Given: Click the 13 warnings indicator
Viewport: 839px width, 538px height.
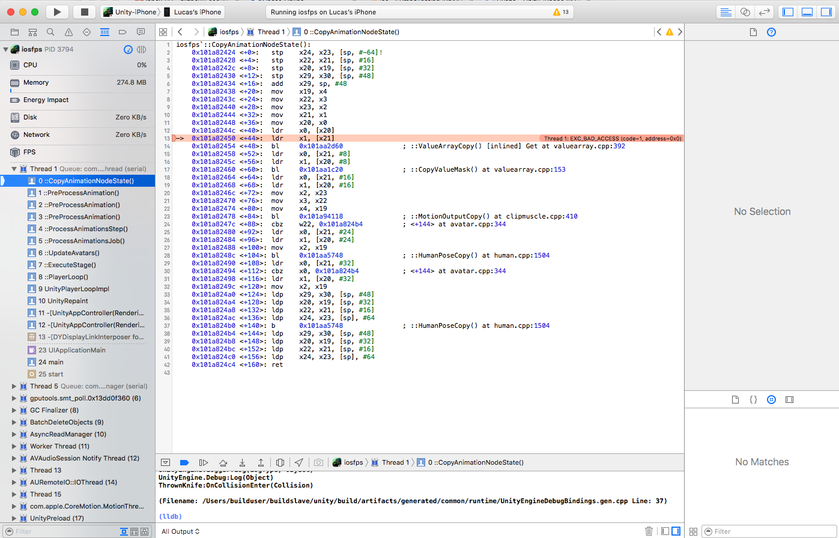Looking at the screenshot, I should (x=560, y=12).
